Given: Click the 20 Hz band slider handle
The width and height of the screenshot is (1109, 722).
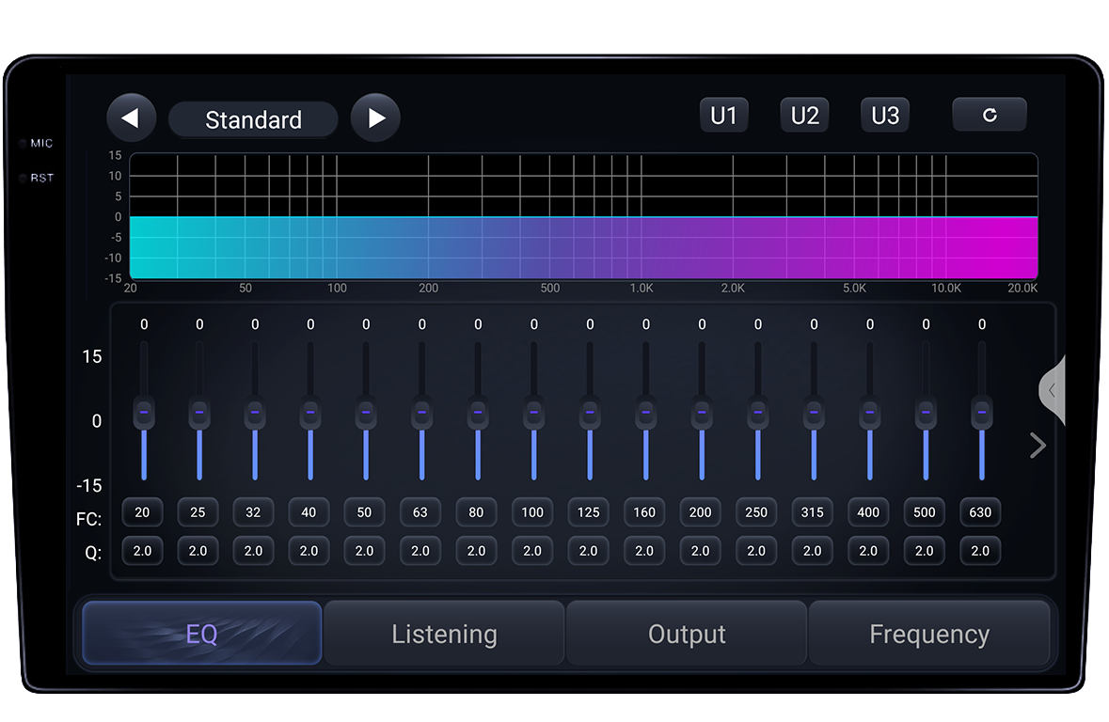Looking at the screenshot, I should [144, 413].
